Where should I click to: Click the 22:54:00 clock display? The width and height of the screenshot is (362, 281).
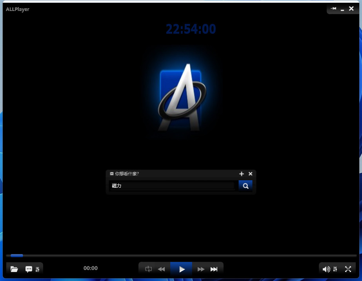click(x=191, y=29)
